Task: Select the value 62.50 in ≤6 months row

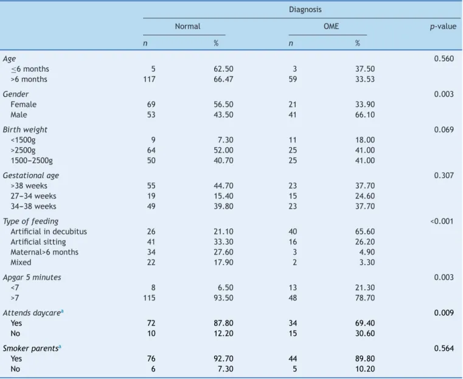Action: pyautogui.click(x=223, y=69)
